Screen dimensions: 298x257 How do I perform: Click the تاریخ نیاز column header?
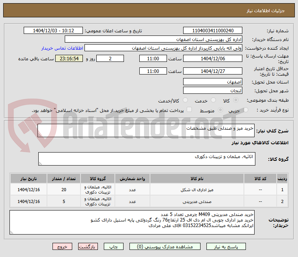click(28, 179)
